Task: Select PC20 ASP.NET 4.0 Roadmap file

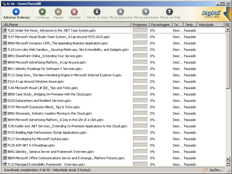Action: 114,145
